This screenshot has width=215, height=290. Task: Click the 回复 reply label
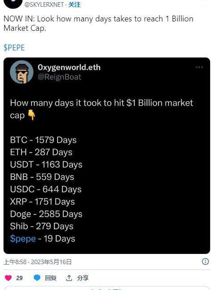point(51,278)
